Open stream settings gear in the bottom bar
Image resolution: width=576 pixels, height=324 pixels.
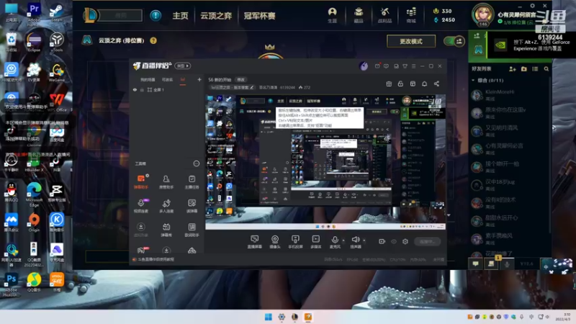tap(405, 241)
